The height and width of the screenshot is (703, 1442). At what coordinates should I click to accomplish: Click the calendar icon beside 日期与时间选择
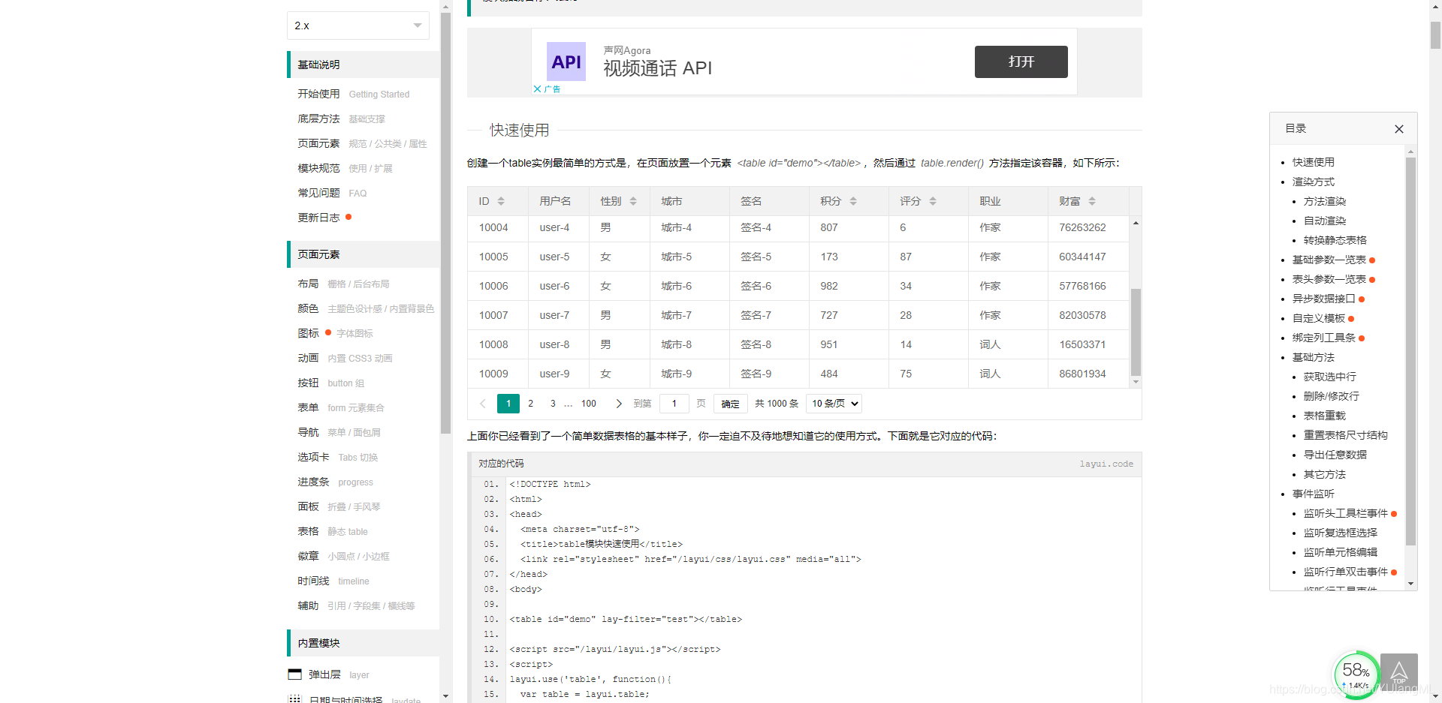(295, 698)
